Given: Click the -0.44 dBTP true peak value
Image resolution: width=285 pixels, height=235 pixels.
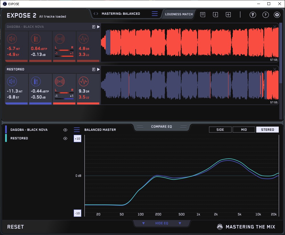Looking at the screenshot, I should coord(40,91).
